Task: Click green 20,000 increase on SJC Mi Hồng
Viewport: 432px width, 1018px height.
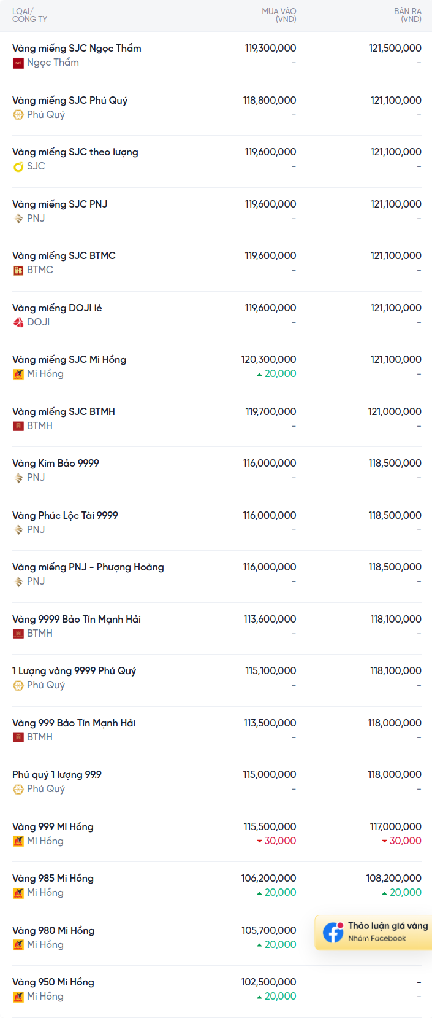Action: 276,374
